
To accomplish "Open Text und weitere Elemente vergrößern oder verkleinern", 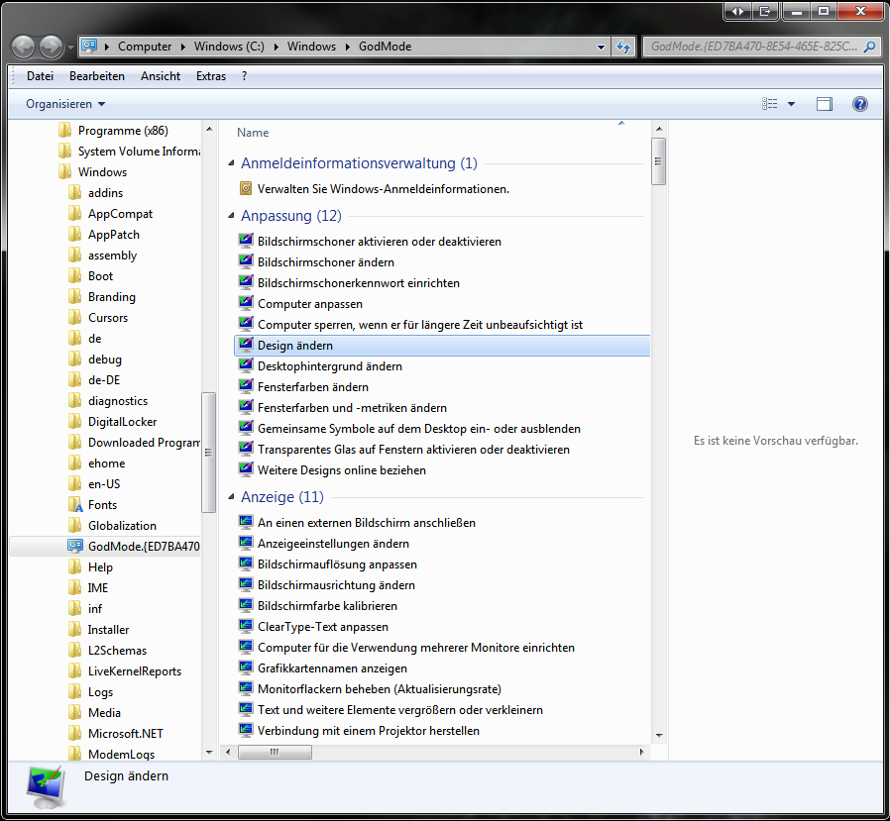I will 400,710.
